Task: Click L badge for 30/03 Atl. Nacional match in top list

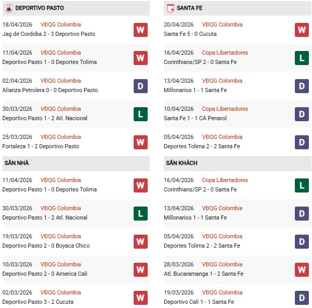Action: point(140,114)
